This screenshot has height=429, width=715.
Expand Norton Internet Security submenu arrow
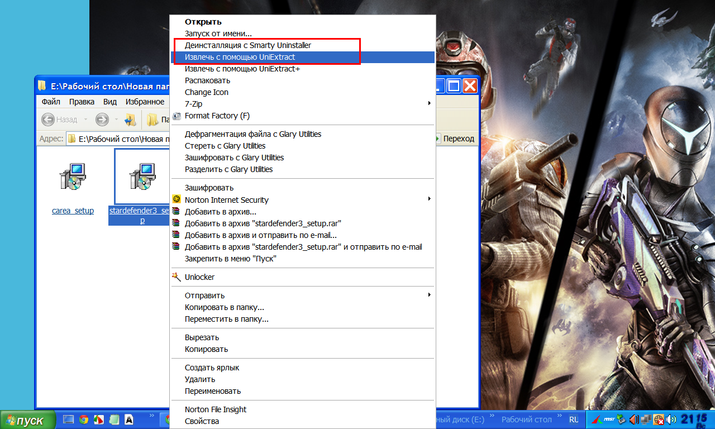pyautogui.click(x=429, y=199)
